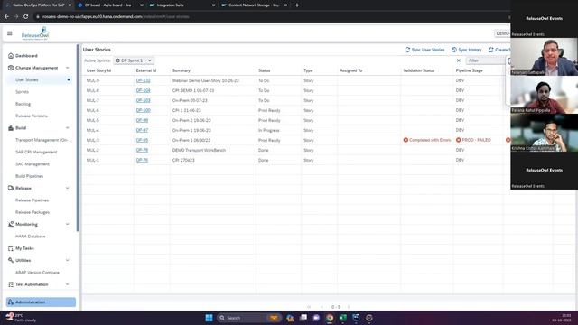Viewport: 578px width, 325px height.
Task: Open external link DP-103
Action: coord(143,100)
